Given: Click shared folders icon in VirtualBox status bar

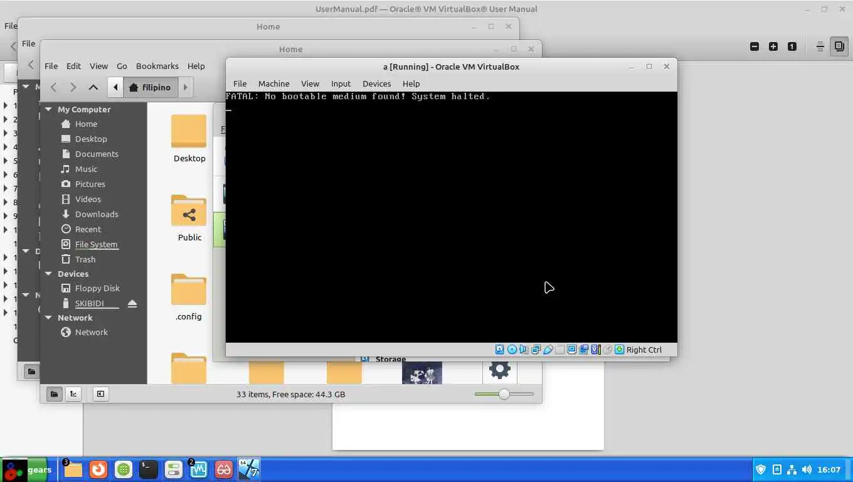Looking at the screenshot, I should tap(559, 350).
